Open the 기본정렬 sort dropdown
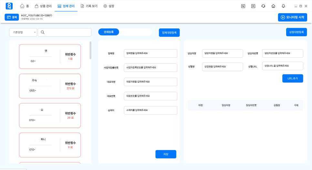The height and width of the screenshot is (170, 312). tap(23, 32)
